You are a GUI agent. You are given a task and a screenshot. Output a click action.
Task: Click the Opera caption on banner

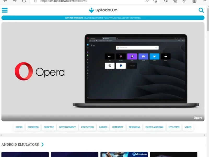[198, 118]
